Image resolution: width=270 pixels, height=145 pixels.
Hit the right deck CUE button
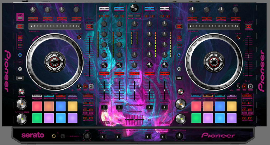(180, 104)
